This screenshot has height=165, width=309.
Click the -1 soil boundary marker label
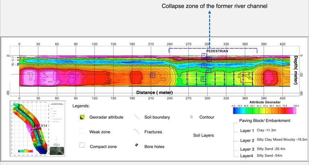12,58
